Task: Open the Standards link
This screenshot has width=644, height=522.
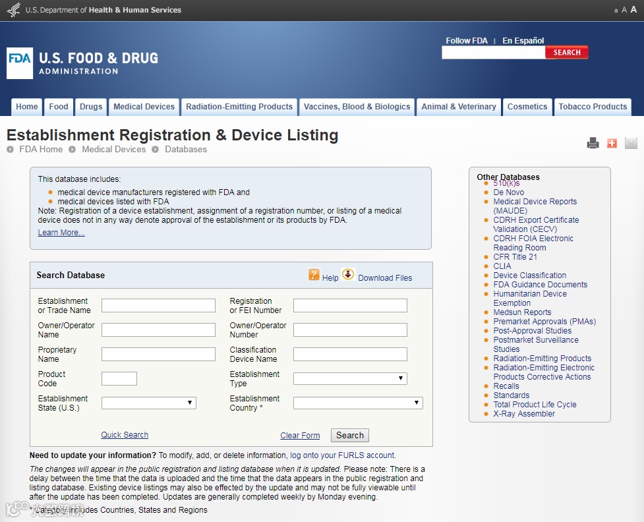Action: pos(511,395)
